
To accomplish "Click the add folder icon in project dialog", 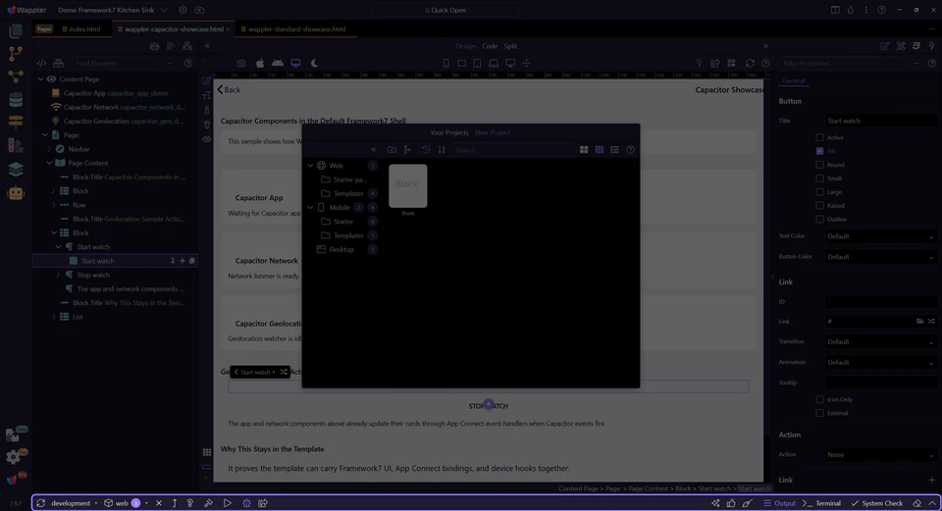I will (392, 149).
